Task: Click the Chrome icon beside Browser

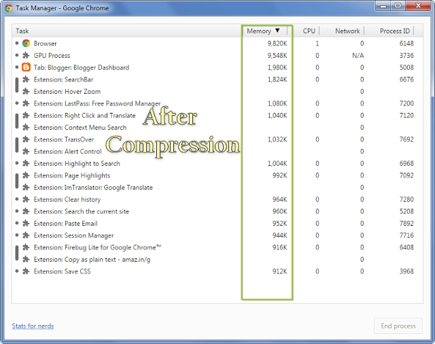Action: click(26, 44)
